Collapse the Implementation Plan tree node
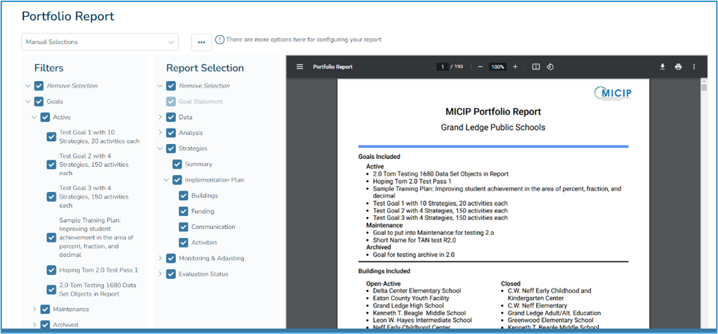The width and height of the screenshot is (718, 334). (167, 180)
